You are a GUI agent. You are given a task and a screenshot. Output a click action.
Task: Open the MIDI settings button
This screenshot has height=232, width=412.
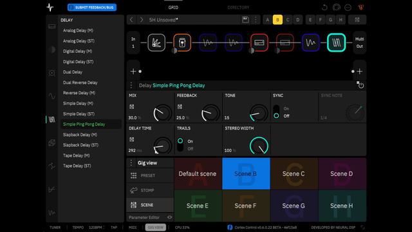coord(133,227)
